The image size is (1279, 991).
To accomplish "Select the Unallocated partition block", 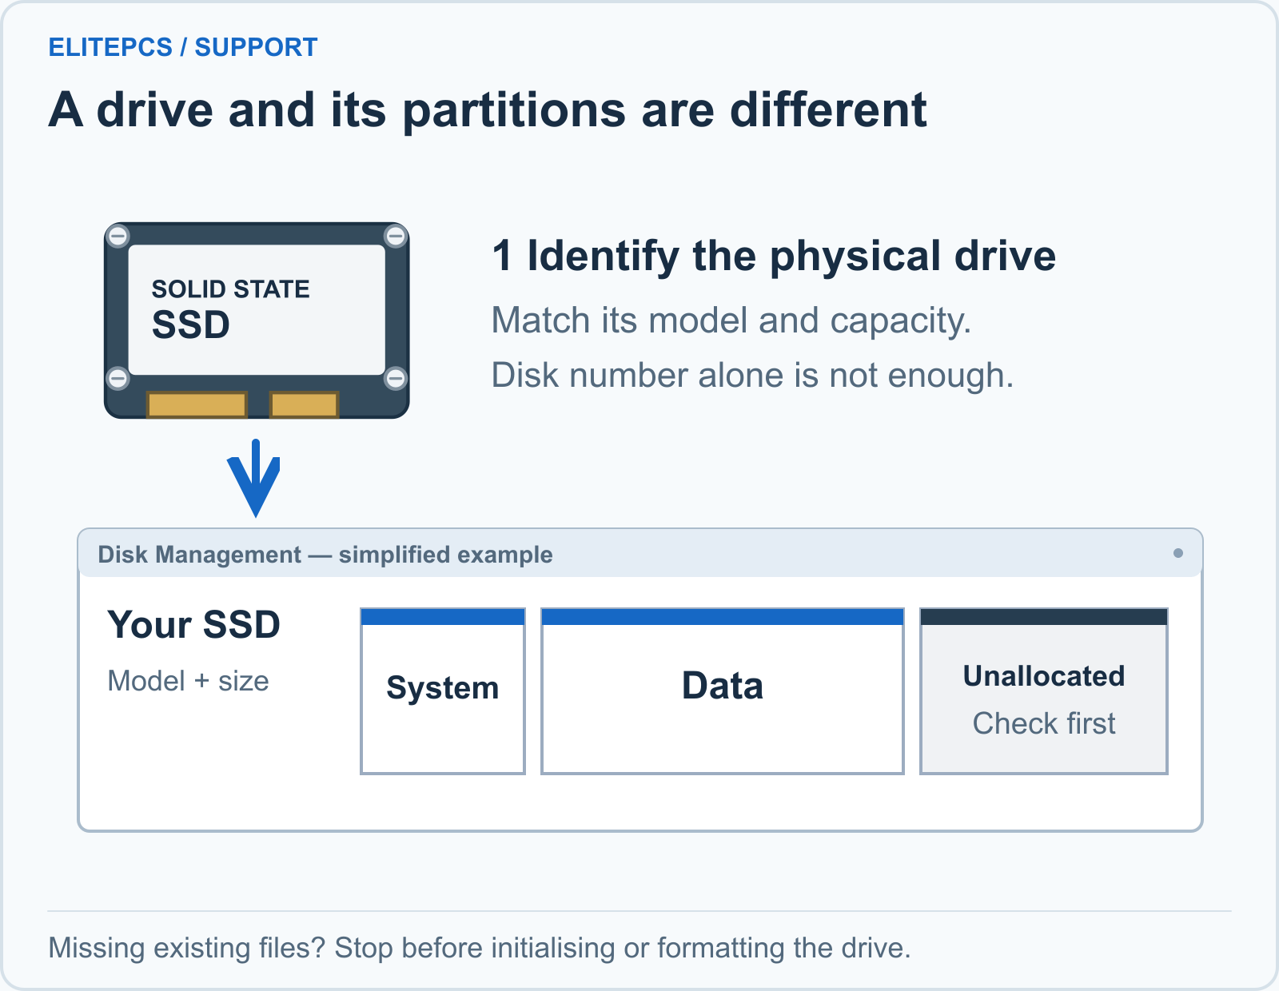I will coord(1044,691).
